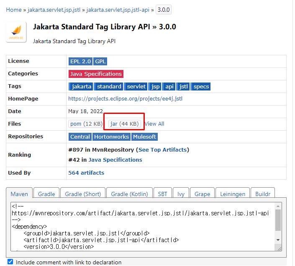Download the jar (44 KB) file
This screenshot has width=295, height=266.
(124, 124)
